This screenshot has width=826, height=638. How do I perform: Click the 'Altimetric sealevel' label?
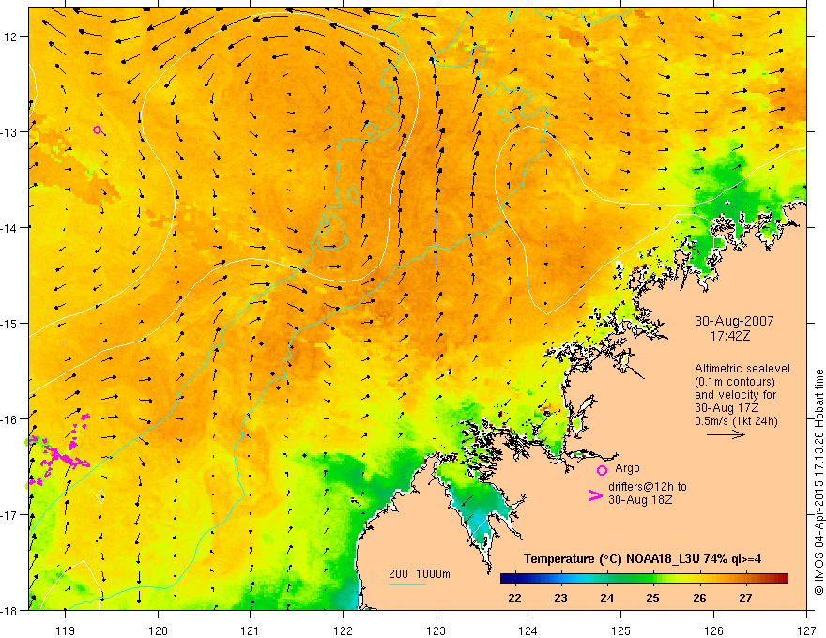(742, 369)
